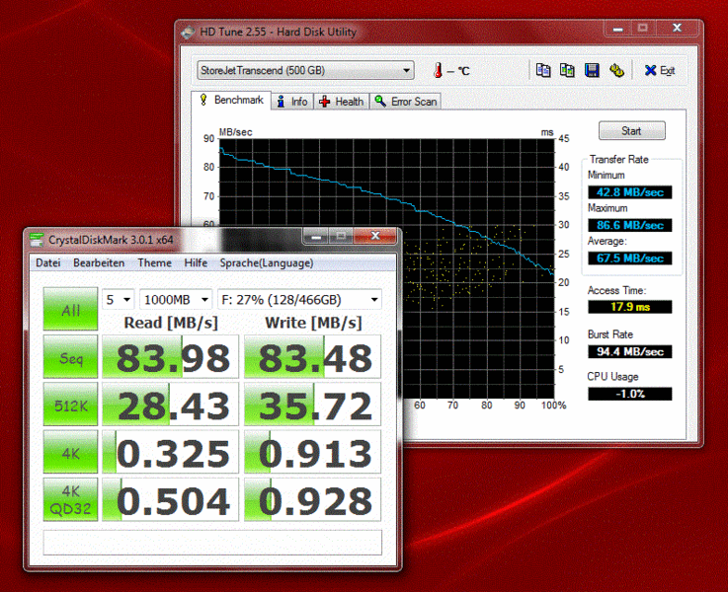This screenshot has height=592, width=728.
Task: Close the CrystalDiskMark window
Action: point(375,236)
